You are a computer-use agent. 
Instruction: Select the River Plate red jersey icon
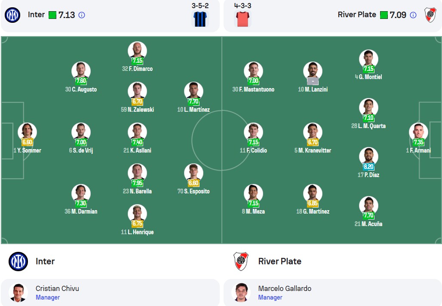coord(242,19)
